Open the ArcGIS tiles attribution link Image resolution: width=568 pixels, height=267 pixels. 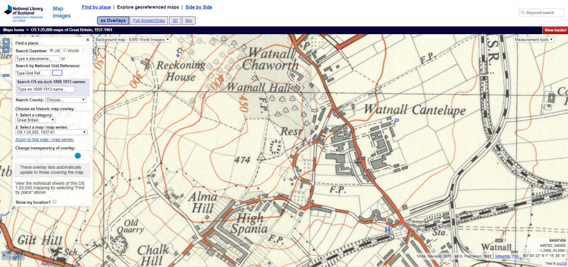point(561,263)
